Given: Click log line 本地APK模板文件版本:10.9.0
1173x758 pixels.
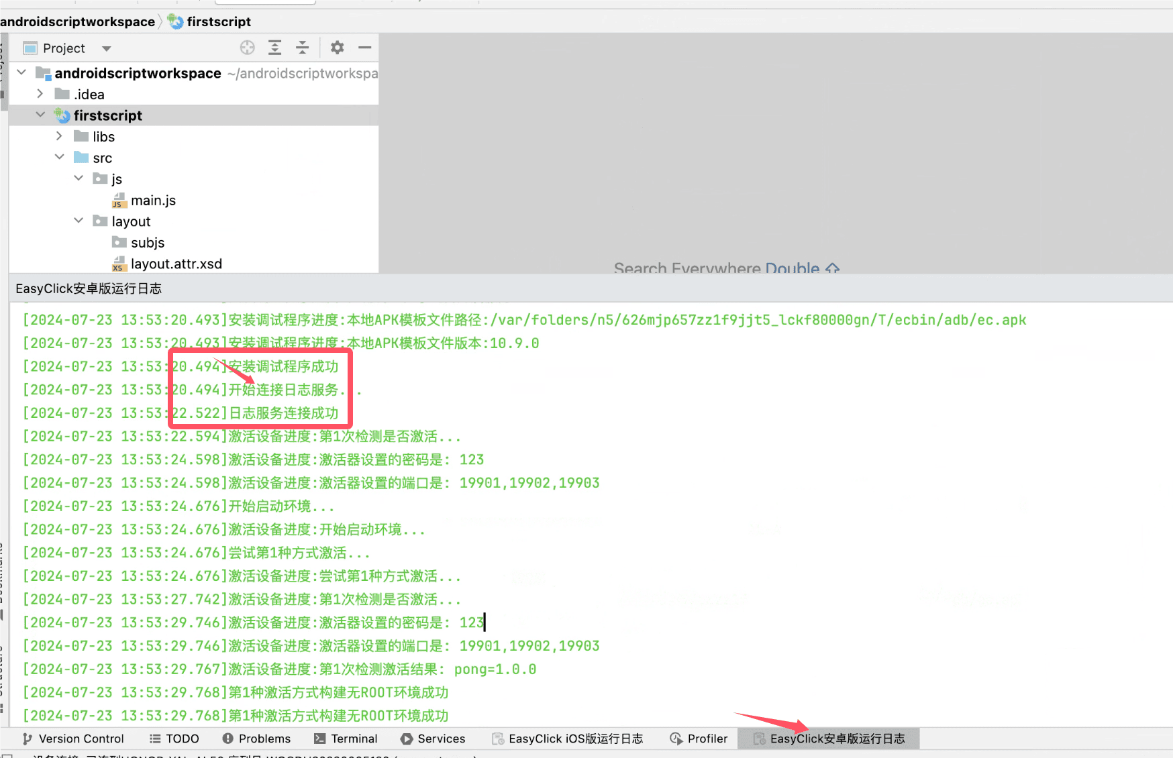Looking at the screenshot, I should tap(280, 343).
